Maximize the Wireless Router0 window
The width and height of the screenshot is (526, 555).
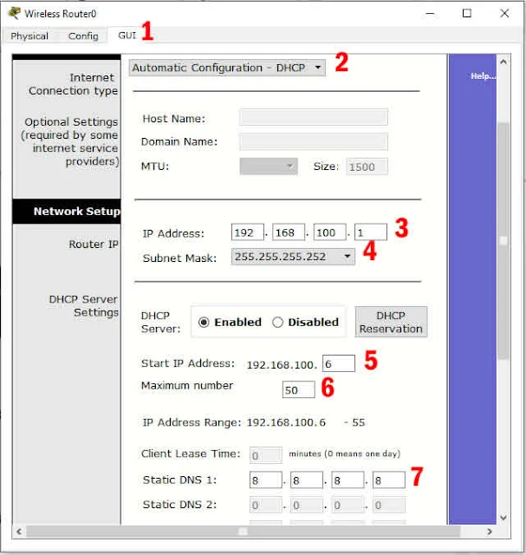[467, 14]
